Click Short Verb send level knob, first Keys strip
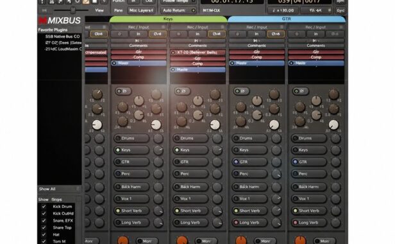Image resolution: width=395 pixels, height=244 pixels. click(x=158, y=211)
